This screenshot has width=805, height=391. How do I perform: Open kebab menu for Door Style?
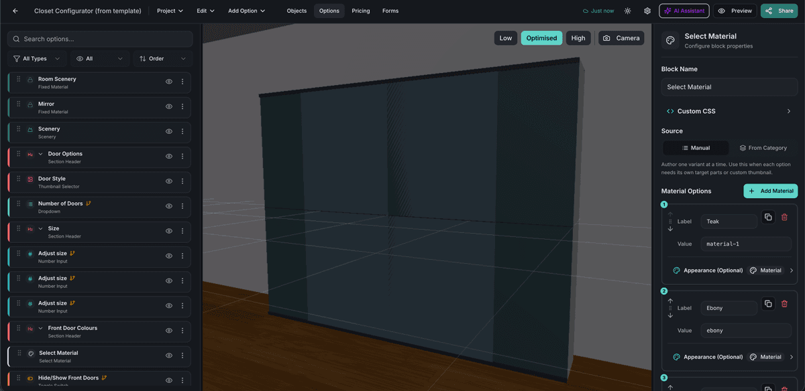coord(182,181)
